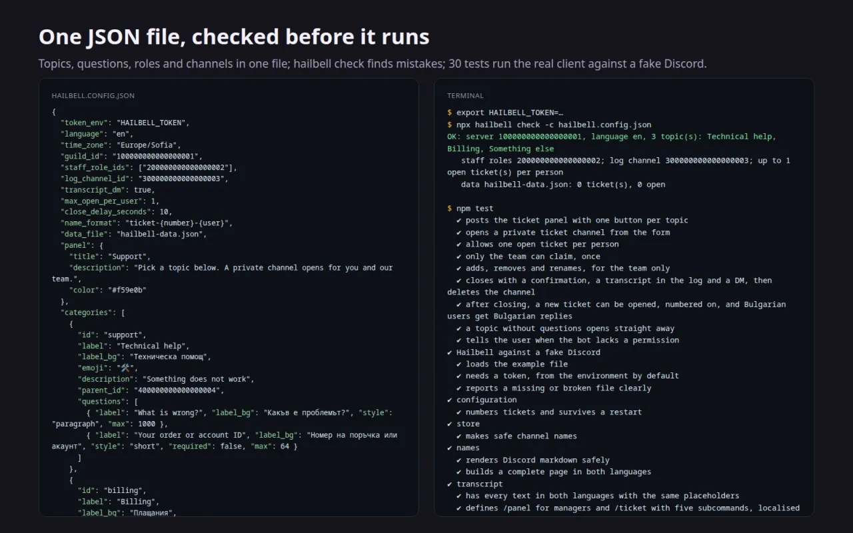This screenshot has height=533, width=853.
Task: Click "loads the example file" test result
Action: [512, 364]
